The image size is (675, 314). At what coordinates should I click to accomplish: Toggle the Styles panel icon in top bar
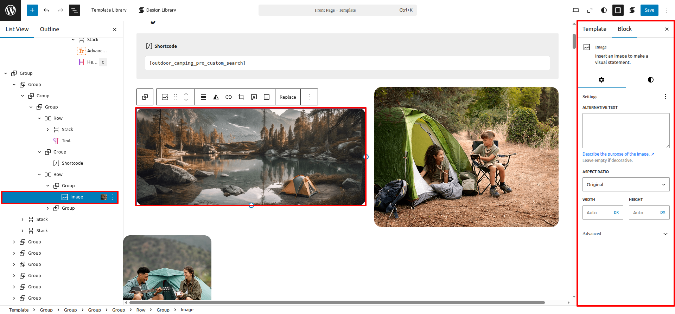point(604,10)
